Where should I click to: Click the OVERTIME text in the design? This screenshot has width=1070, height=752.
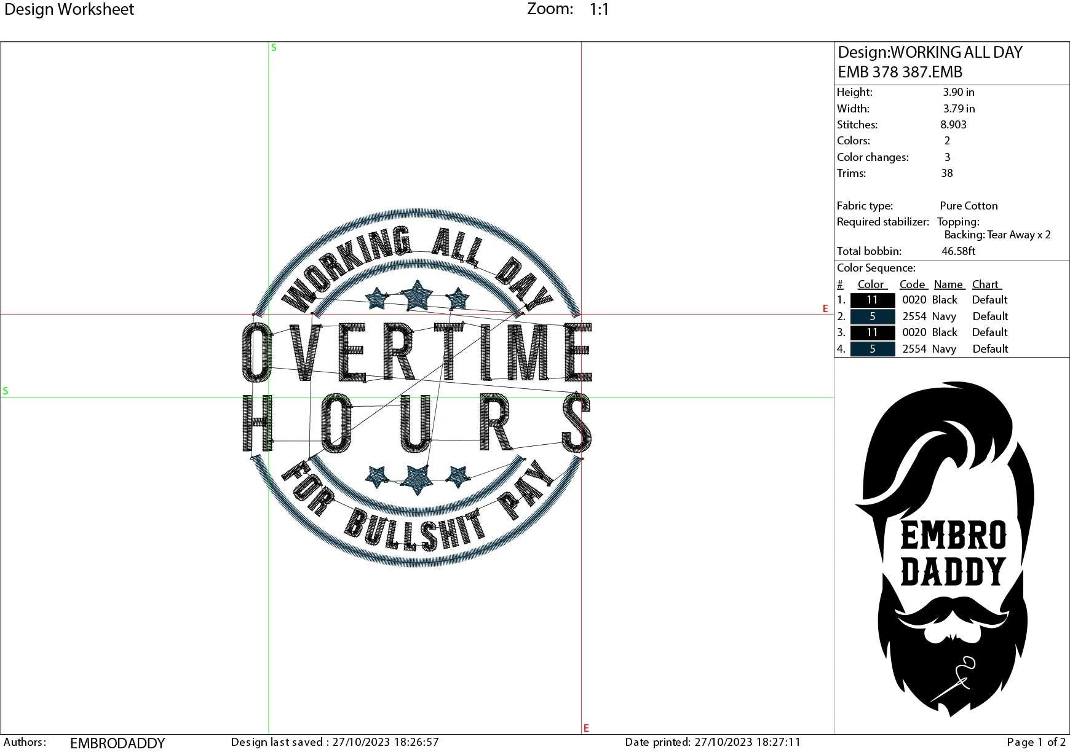pos(417,351)
